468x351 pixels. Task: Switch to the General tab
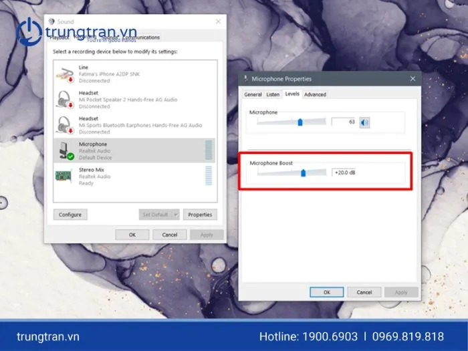pos(253,95)
